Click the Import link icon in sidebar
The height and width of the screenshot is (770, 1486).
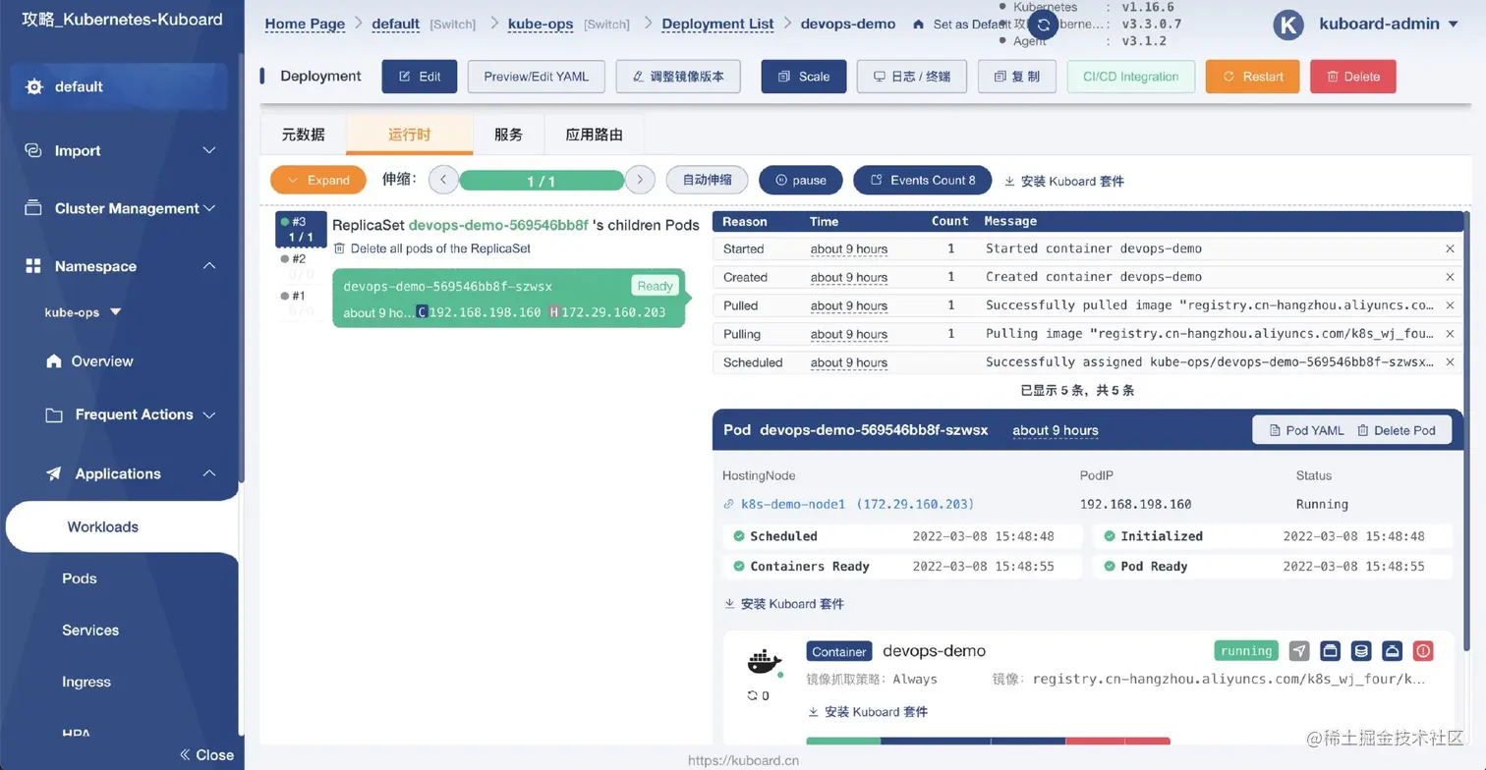click(x=32, y=150)
